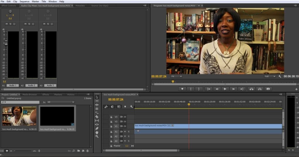The height and width of the screenshot is (157, 299).
Task: Toggle timeline snap magnet
Action: pos(112,107)
